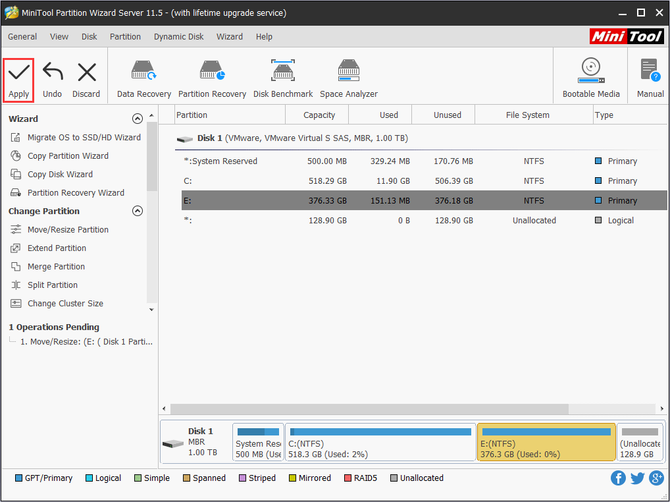This screenshot has height=502, width=670.
Task: Open the Google Plus share icon
Action: pos(656,478)
